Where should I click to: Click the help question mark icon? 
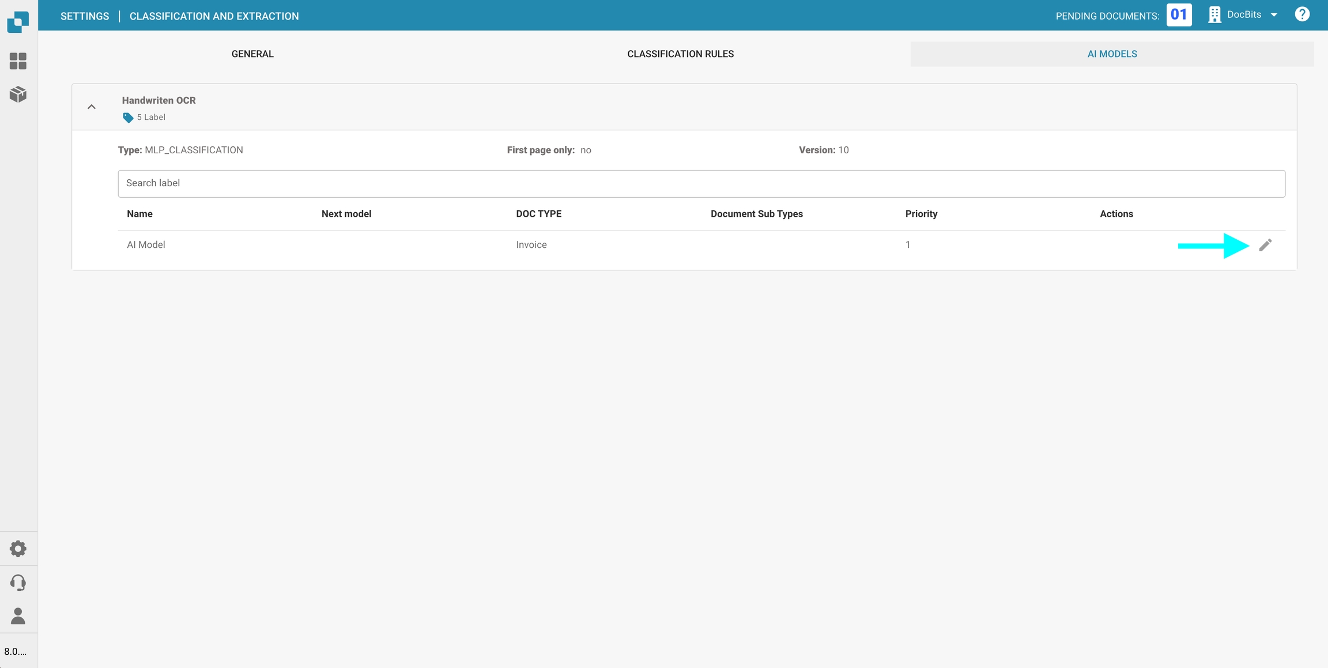point(1302,14)
